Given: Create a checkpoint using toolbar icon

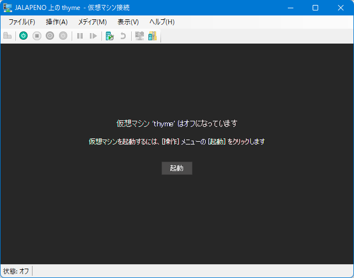Looking at the screenshot, I should point(110,36).
